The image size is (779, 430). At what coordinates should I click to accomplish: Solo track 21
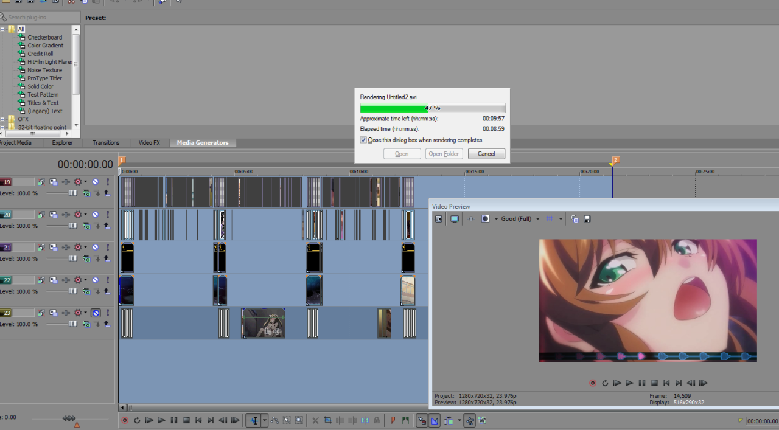click(107, 248)
